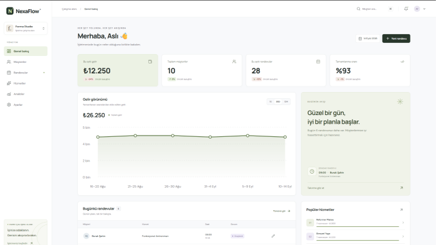The height and width of the screenshot is (245, 436).
Task: Click the clock icon beside 09:00 appointment
Action: coord(311,172)
